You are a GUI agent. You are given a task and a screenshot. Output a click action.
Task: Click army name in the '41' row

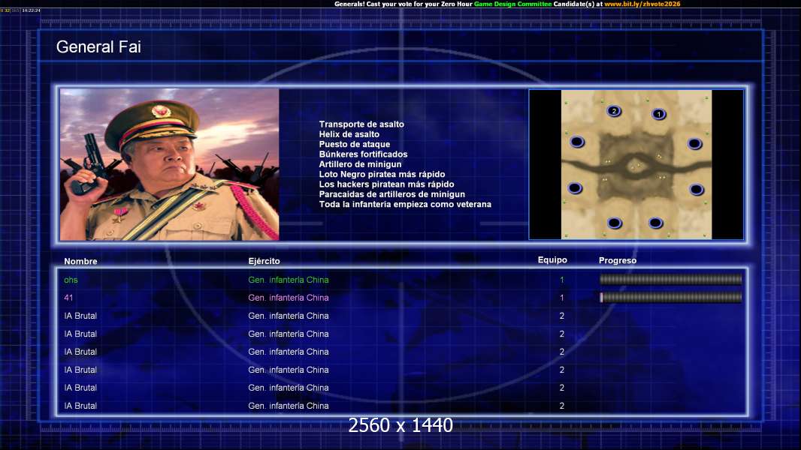(x=289, y=298)
